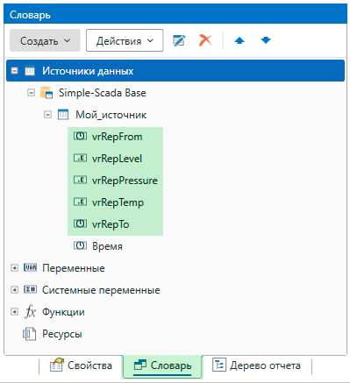
Task: Click the Источники данных table icon
Action: click(x=30, y=71)
